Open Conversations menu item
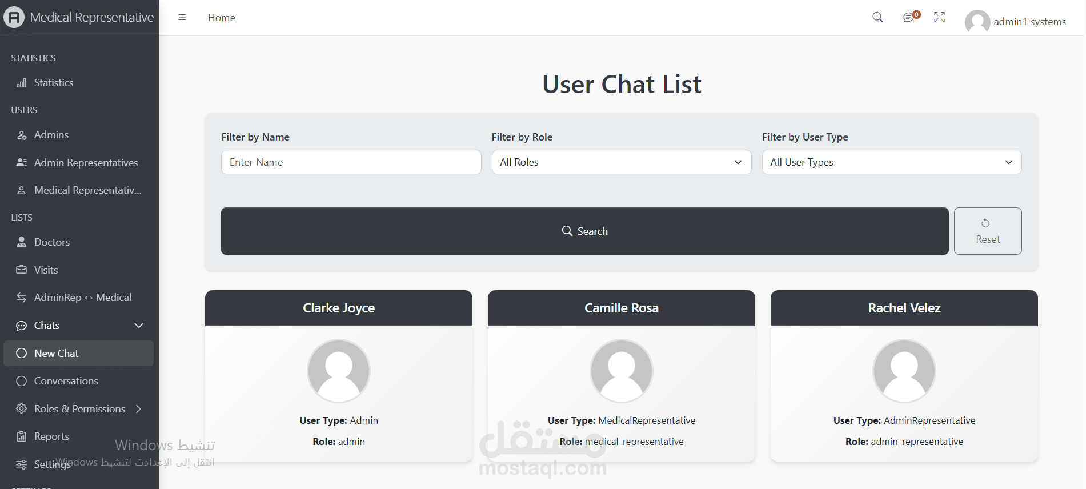 point(66,381)
